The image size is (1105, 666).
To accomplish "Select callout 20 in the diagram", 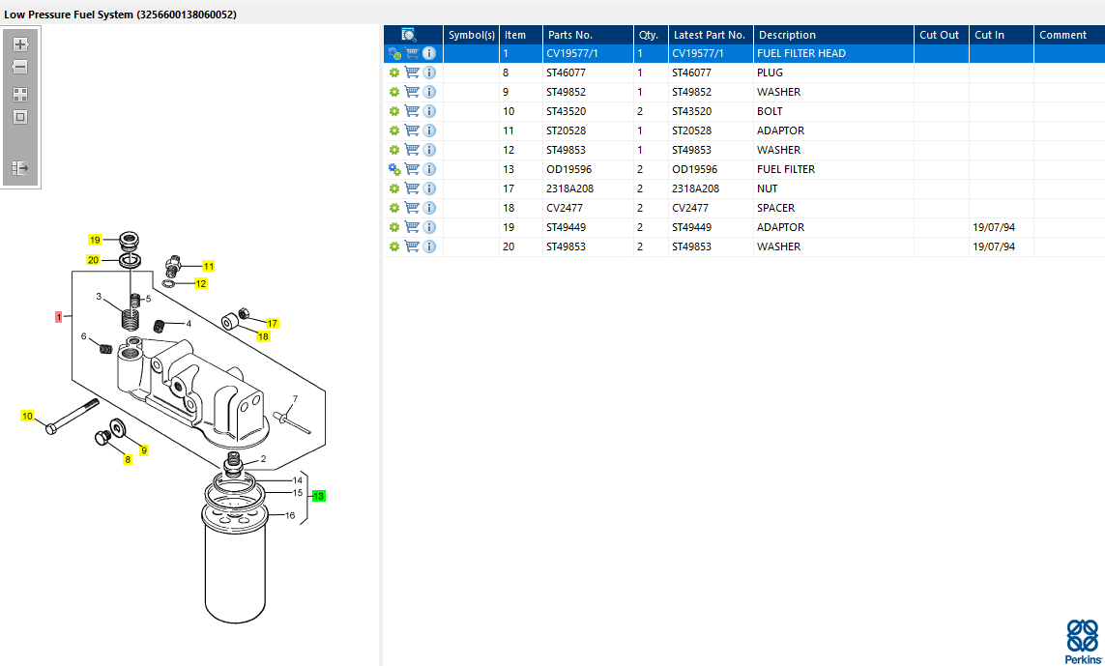I will (x=93, y=260).
